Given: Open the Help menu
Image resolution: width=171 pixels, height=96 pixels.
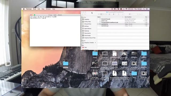Looking at the screenshot, I should click(53, 9).
